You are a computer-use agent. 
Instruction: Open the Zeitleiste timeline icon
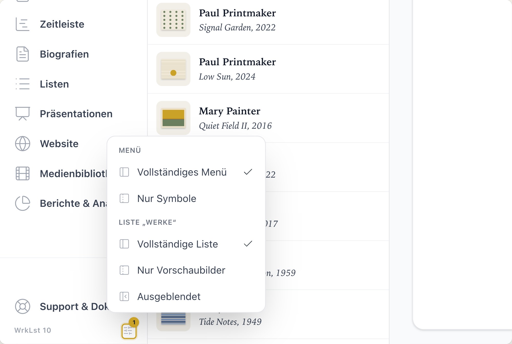click(23, 24)
